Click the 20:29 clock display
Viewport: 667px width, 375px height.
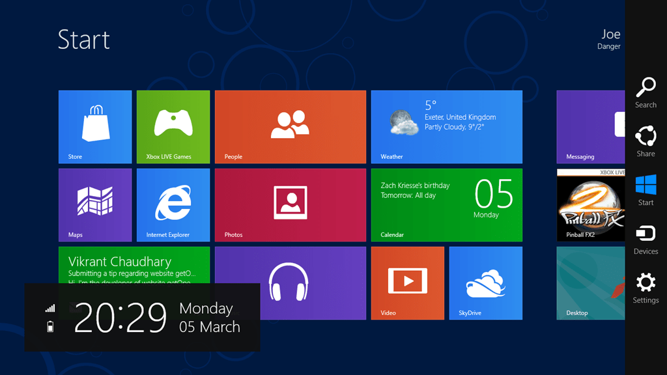(121, 318)
